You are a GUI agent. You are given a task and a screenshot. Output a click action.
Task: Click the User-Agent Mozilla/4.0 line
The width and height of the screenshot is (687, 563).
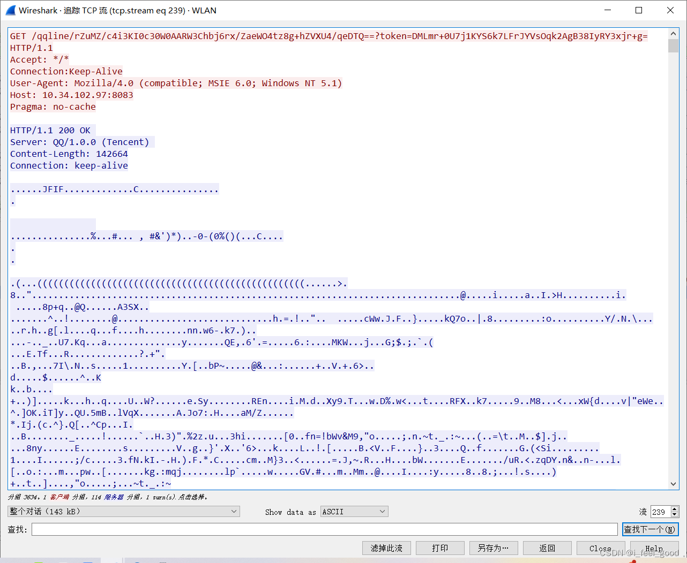tap(176, 83)
